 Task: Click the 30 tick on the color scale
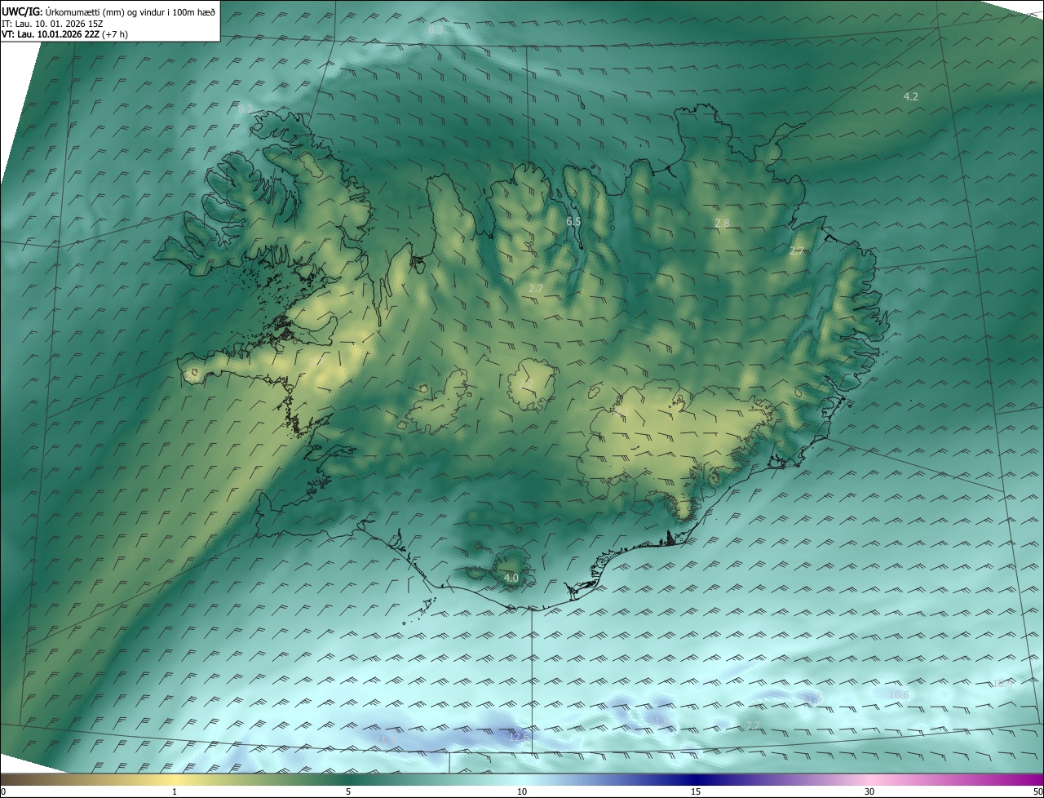tap(869, 791)
